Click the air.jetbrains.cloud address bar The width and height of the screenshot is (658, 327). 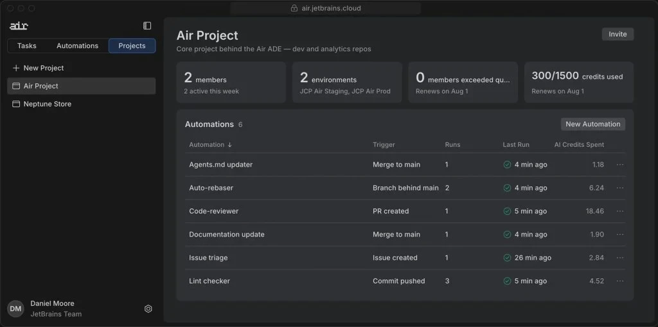325,8
